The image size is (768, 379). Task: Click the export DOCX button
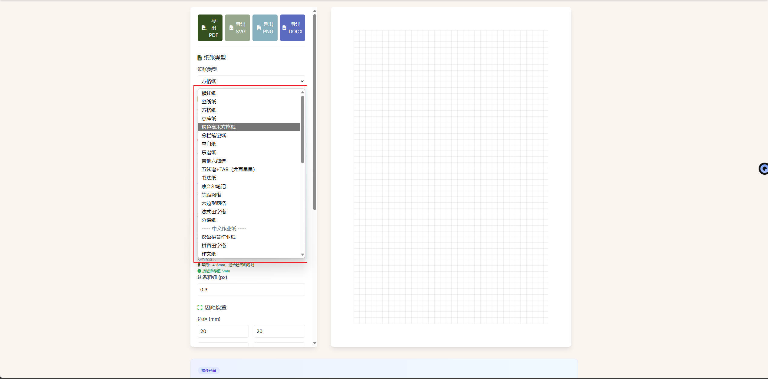click(x=292, y=28)
